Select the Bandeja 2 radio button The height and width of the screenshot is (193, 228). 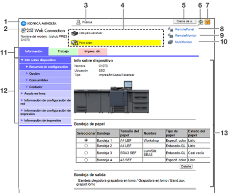coord(86,146)
